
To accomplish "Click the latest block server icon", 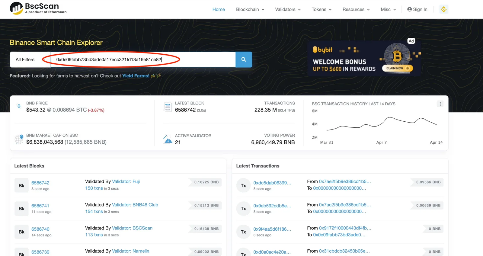I will click(x=168, y=107).
